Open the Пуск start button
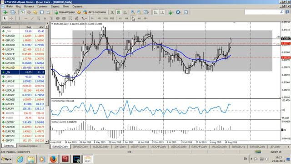291x164 pixels. [x=6, y=159]
